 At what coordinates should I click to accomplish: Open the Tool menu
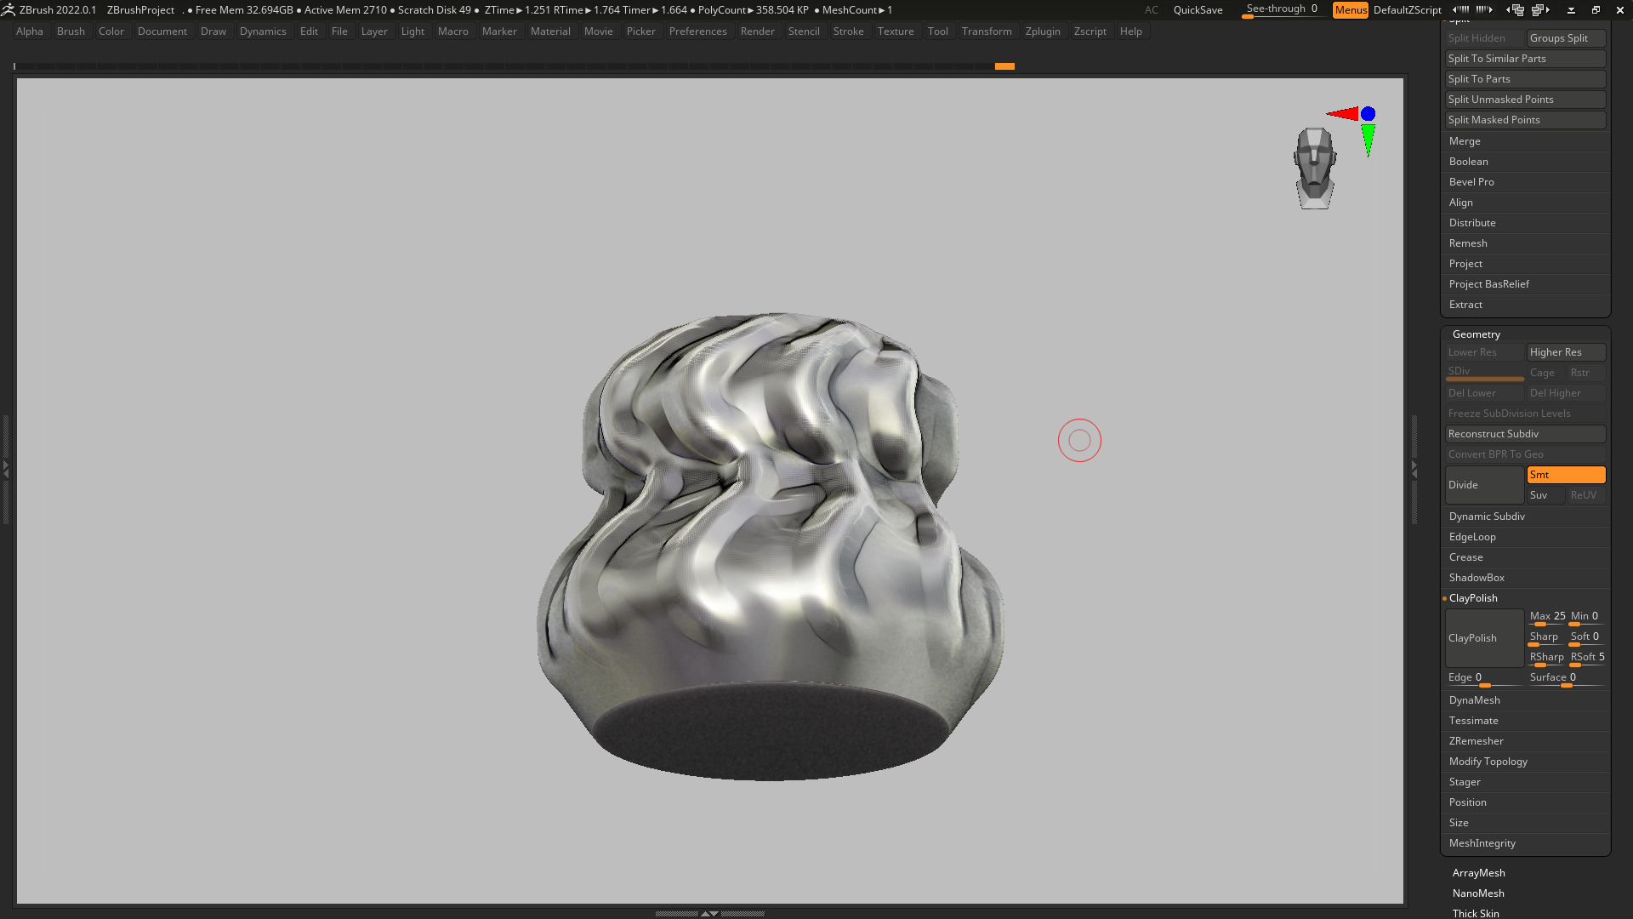pos(937,31)
